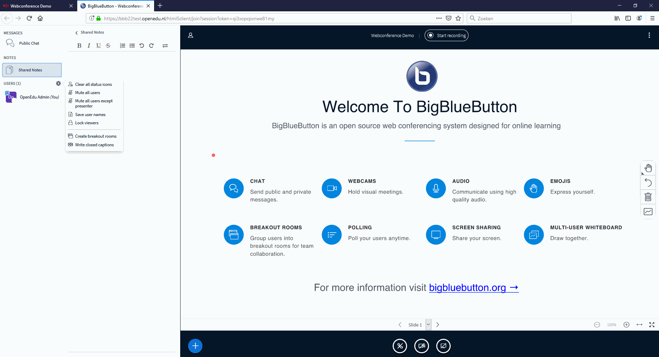Choose Create breakout rooms
The image size is (659, 357).
pyautogui.click(x=94, y=136)
